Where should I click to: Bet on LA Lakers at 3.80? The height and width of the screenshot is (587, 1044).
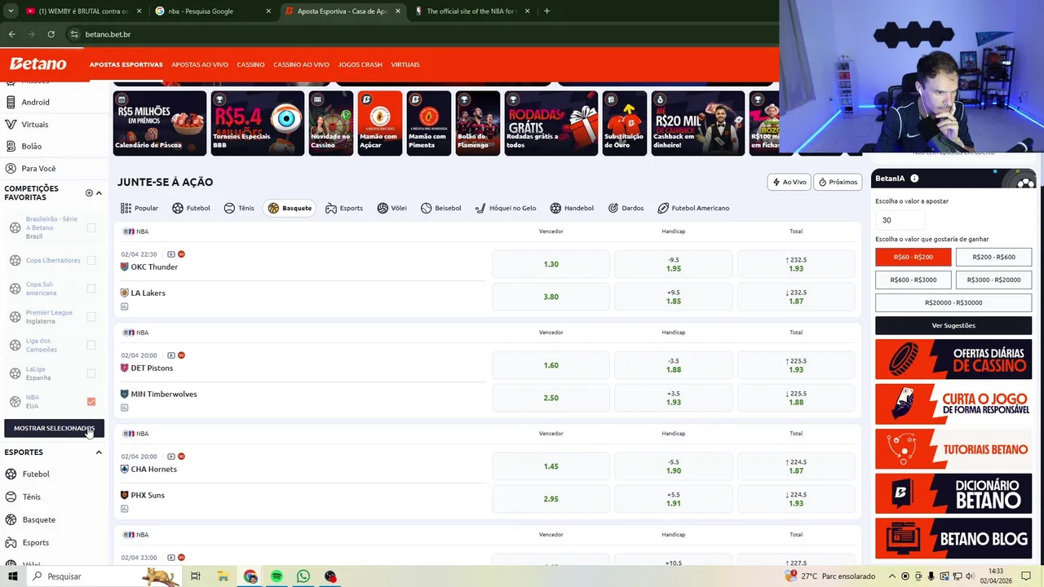[551, 297]
